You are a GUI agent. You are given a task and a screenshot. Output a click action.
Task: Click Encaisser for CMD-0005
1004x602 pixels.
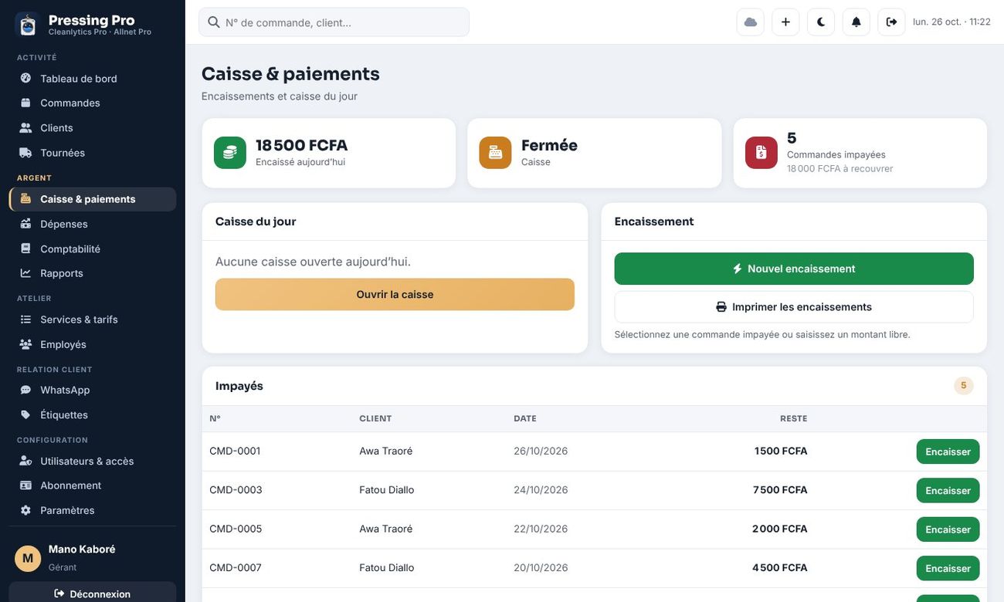[x=948, y=529]
